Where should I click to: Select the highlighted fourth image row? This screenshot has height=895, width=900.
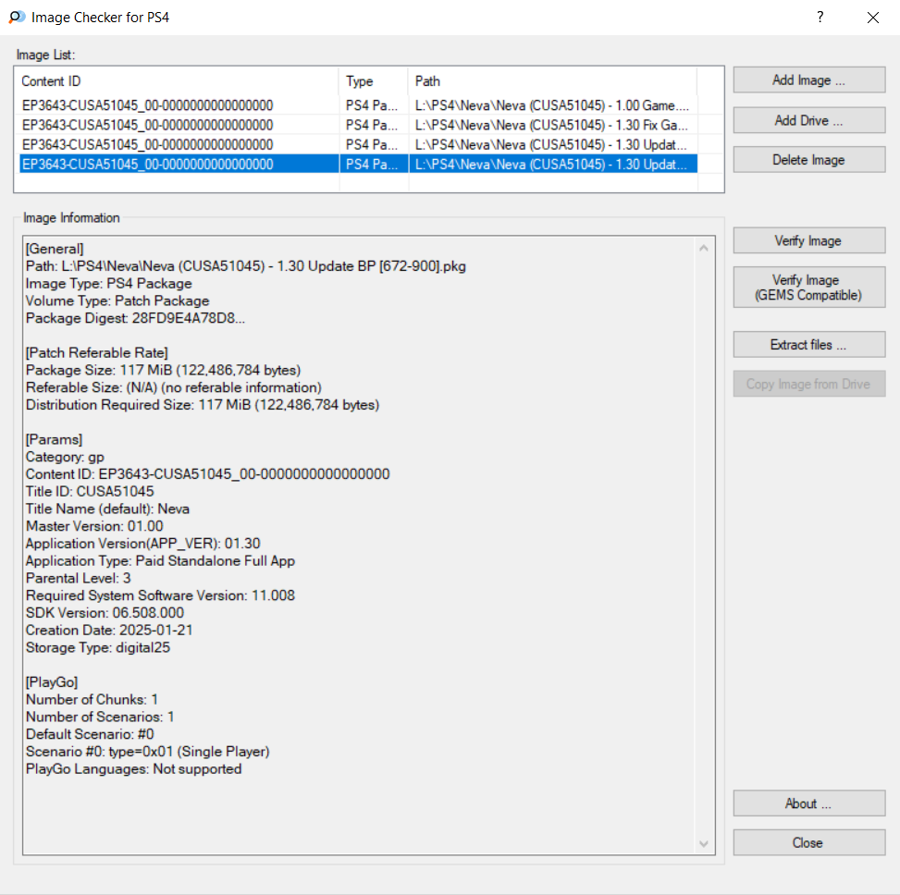click(x=358, y=164)
